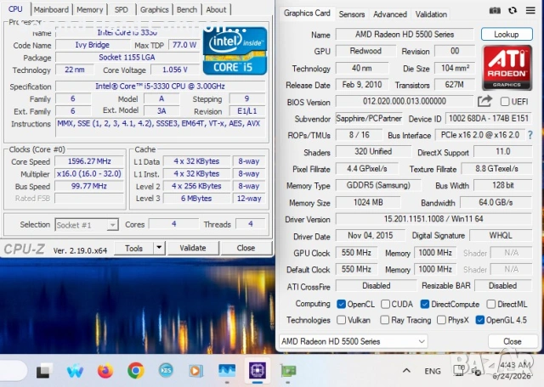Show hidden system tray icons
The height and width of the screenshot is (387, 544).
pos(406,371)
